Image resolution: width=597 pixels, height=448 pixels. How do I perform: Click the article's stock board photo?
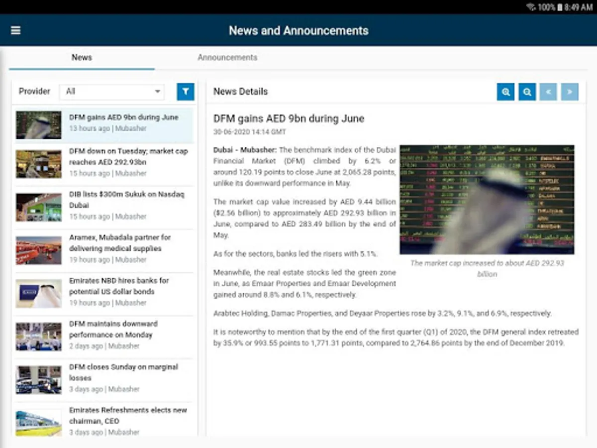tap(487, 200)
